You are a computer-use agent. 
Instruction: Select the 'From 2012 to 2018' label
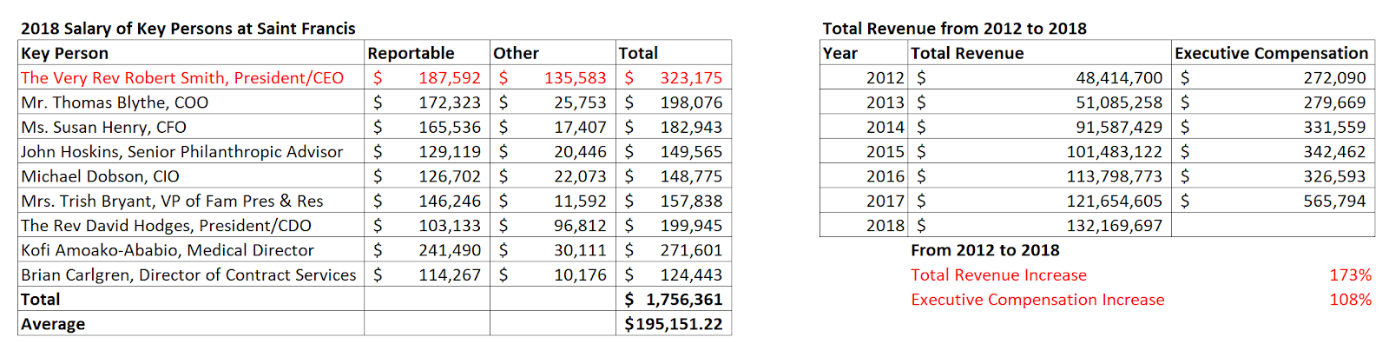[985, 250]
